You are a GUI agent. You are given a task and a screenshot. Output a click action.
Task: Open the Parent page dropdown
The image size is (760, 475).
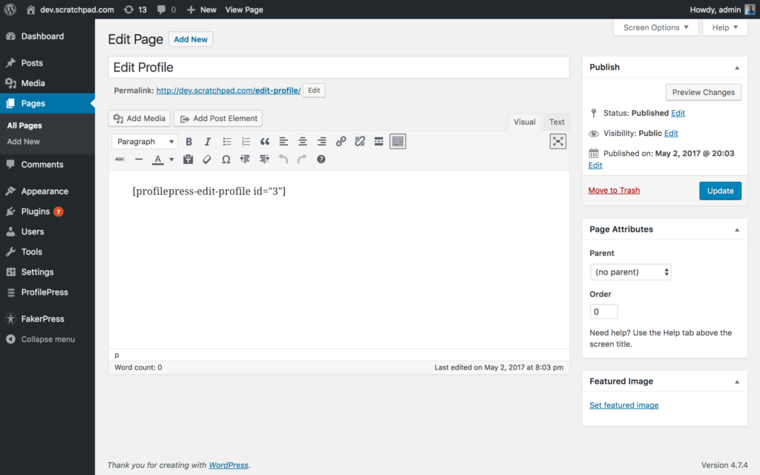click(630, 272)
